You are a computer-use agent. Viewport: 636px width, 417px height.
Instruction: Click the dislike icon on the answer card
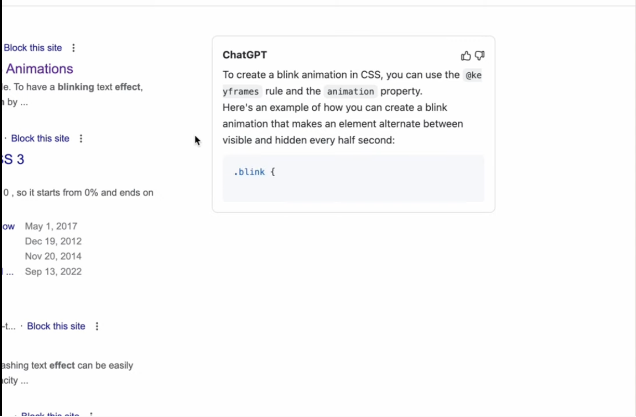click(x=479, y=56)
